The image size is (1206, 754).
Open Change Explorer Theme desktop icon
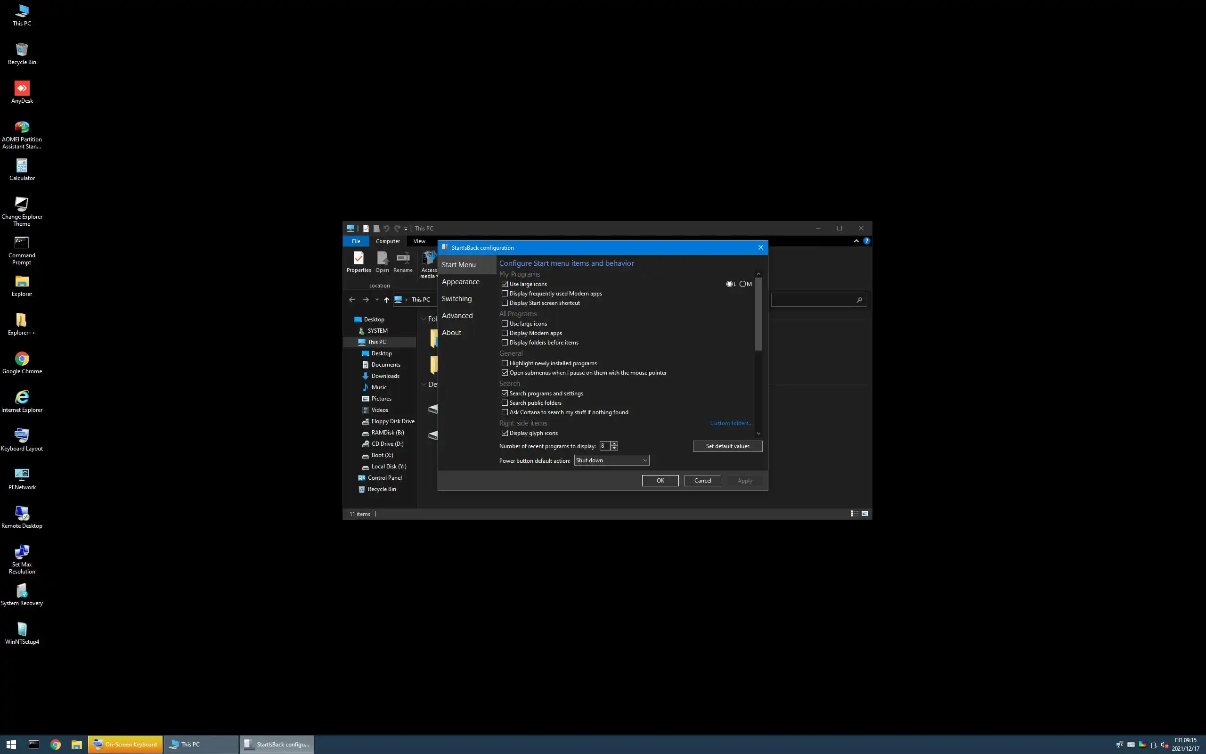point(22,205)
